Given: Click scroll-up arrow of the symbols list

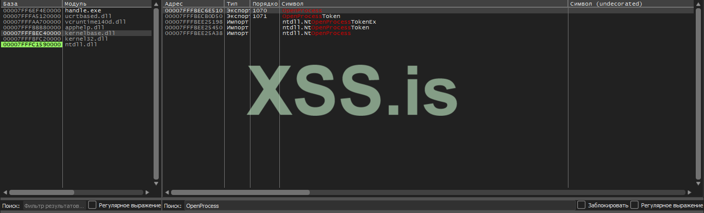Looking at the screenshot, I should pyautogui.click(x=697, y=4).
